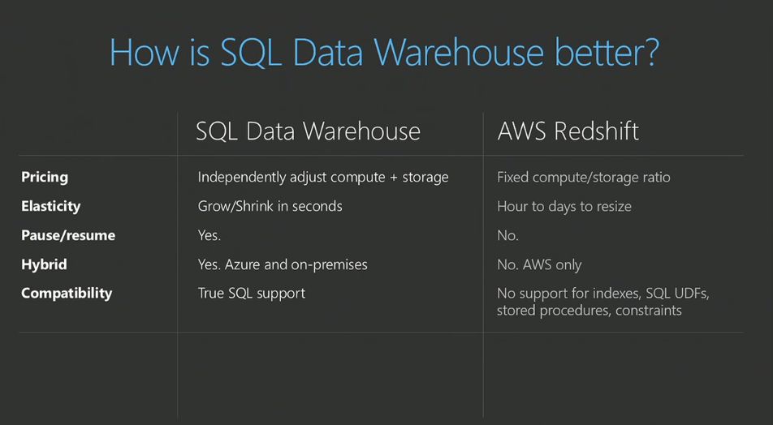Click the Compatibility row label
Viewport: 773px width, 425px height.
point(67,293)
